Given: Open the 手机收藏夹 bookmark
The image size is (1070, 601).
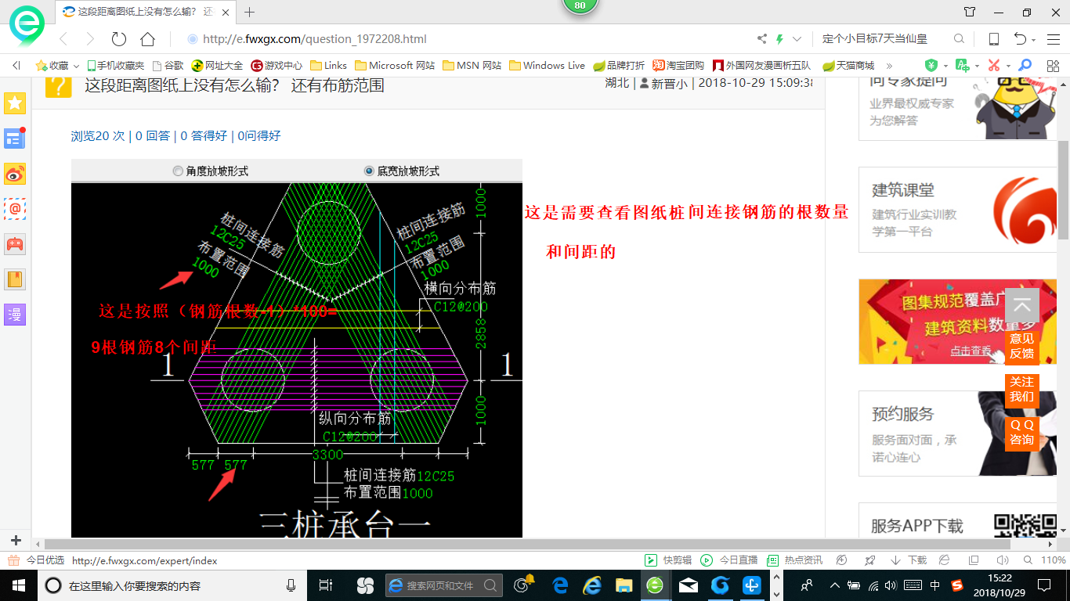Looking at the screenshot, I should click(115, 66).
